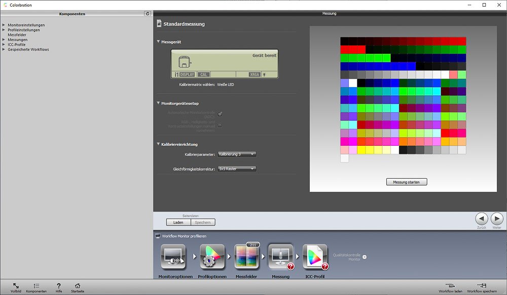This screenshot has height=295, width=507.
Task: Click the lamp icon beside XRGA
Action: [265, 74]
